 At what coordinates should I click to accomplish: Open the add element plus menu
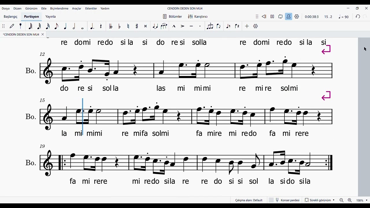[247, 26]
